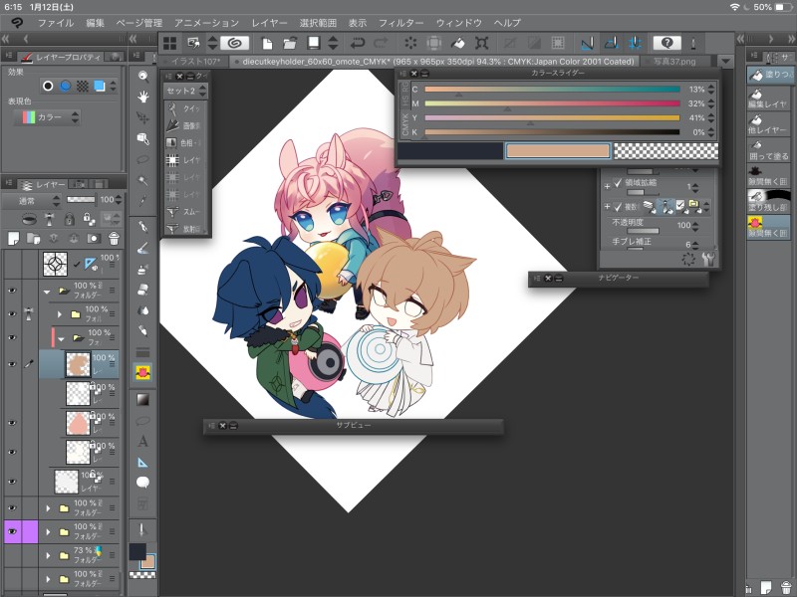Undo the last action

[x=358, y=43]
